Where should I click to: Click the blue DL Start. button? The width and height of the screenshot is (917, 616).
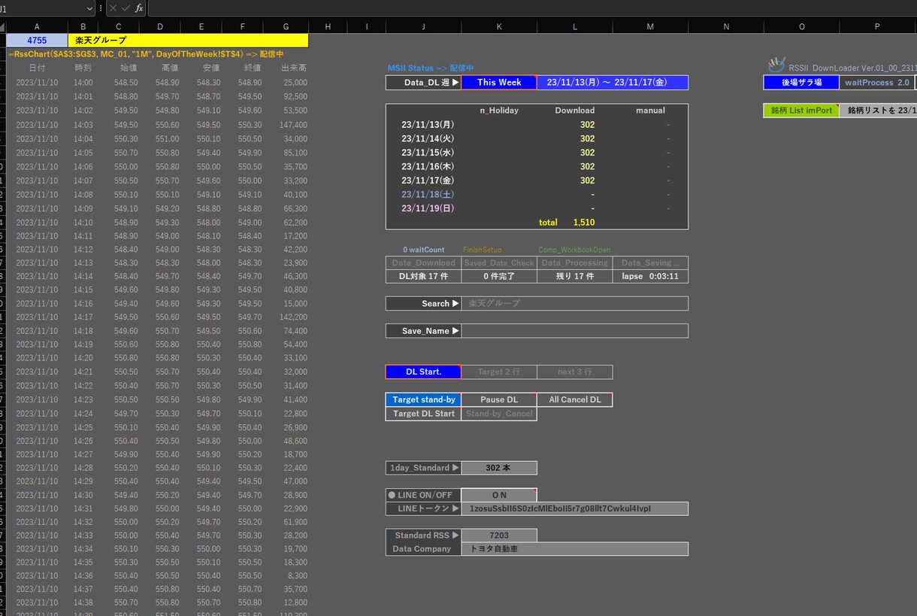pyautogui.click(x=422, y=372)
